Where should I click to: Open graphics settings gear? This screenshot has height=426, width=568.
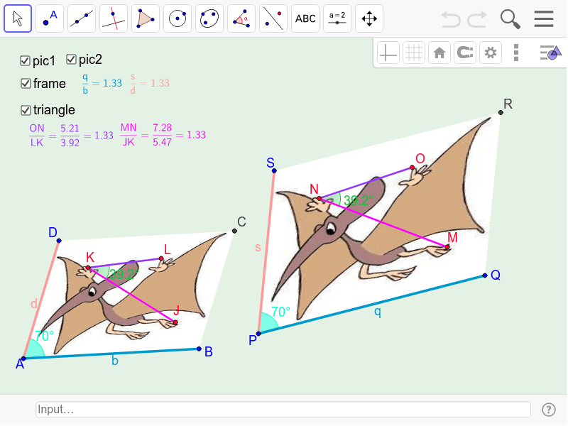[491, 53]
